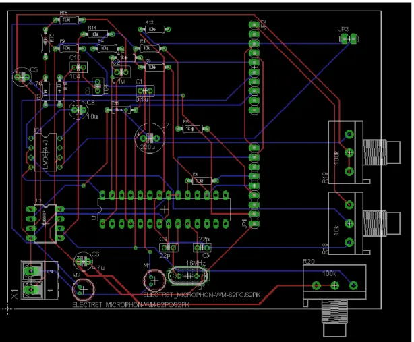Select the X1 screw terminal block
Viewport: 414px width, 342px height.
coord(40,280)
